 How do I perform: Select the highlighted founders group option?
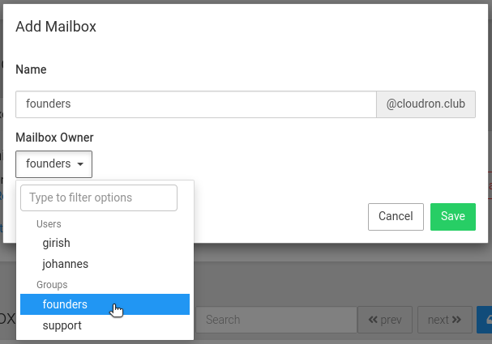[x=65, y=304]
